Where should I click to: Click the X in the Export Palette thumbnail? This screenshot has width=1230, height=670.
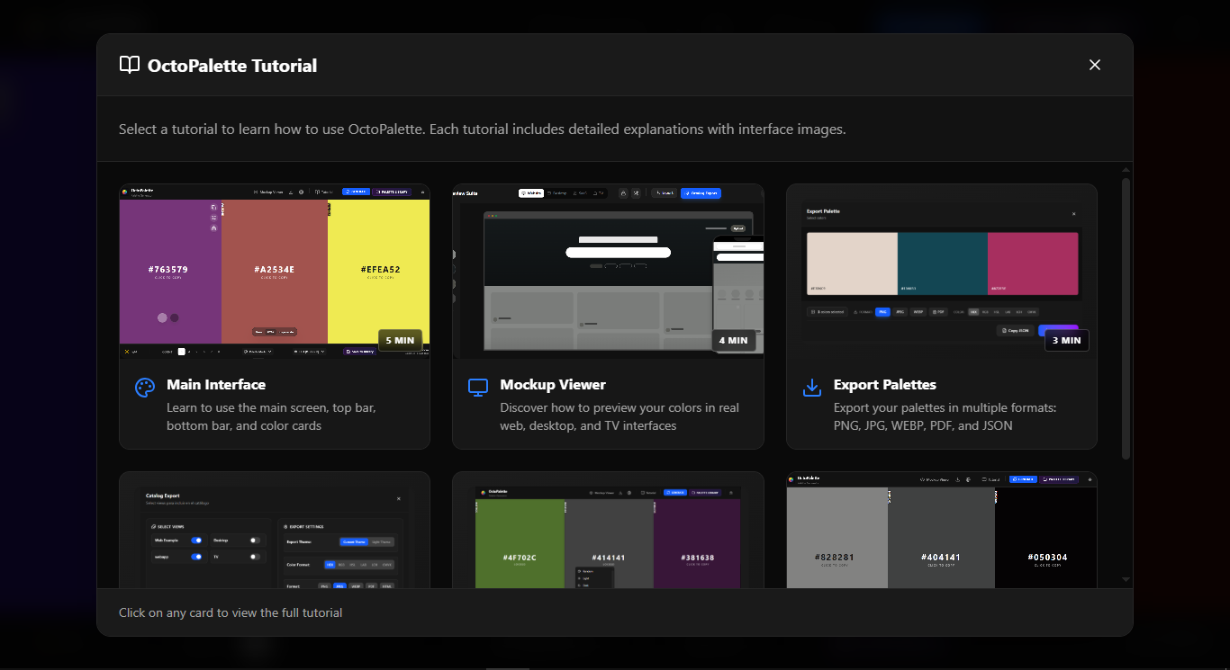1073,214
